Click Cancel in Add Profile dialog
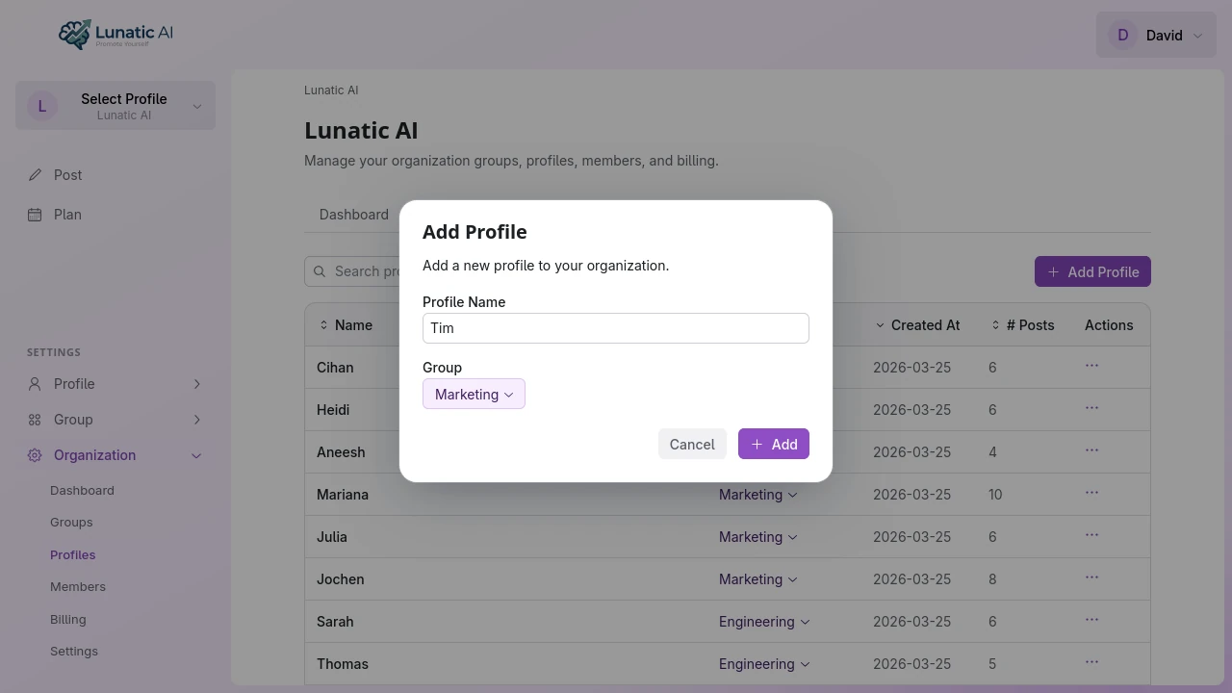Image resolution: width=1232 pixels, height=693 pixels. pos(692,444)
